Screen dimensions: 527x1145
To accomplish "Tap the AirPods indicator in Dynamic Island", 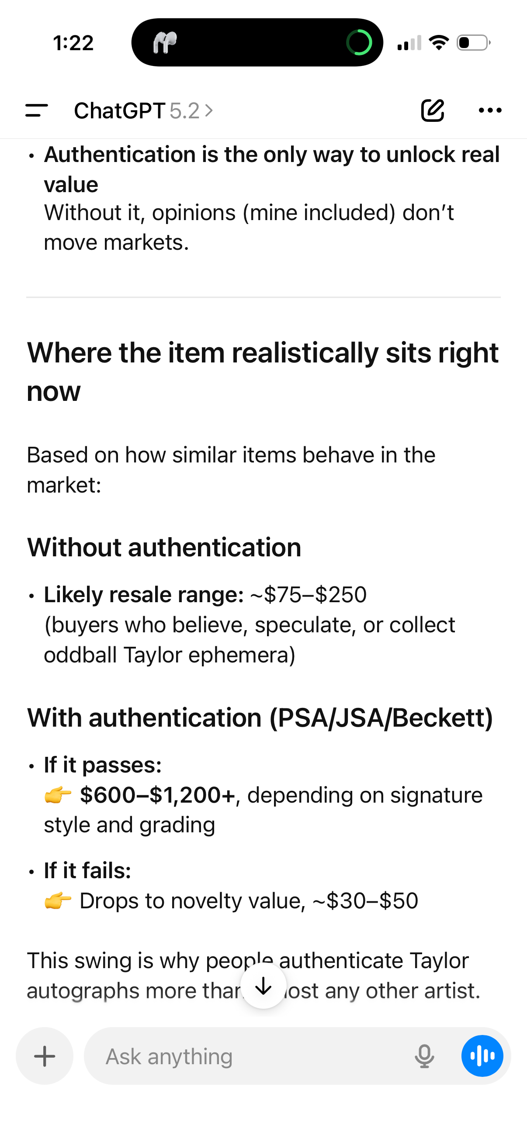I will 165,43.
